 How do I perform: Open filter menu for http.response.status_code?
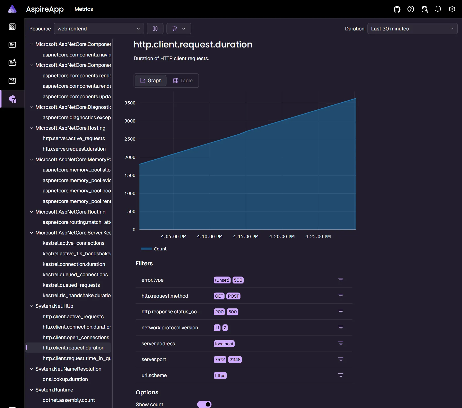coord(341,312)
